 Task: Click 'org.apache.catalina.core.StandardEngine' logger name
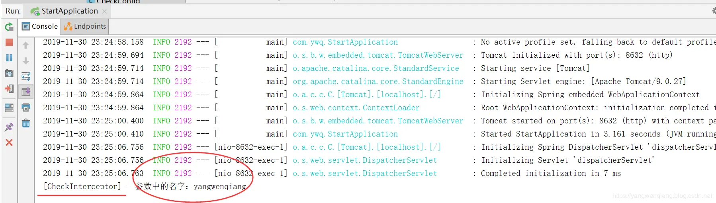tap(378, 81)
